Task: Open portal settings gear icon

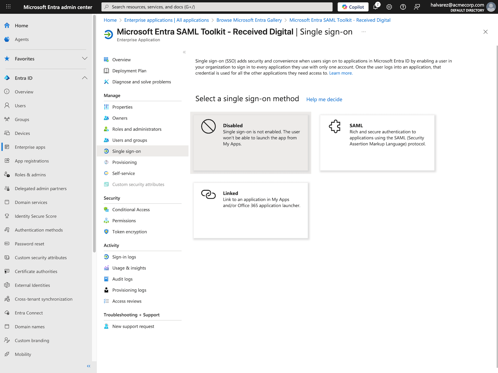Action: 389,7
